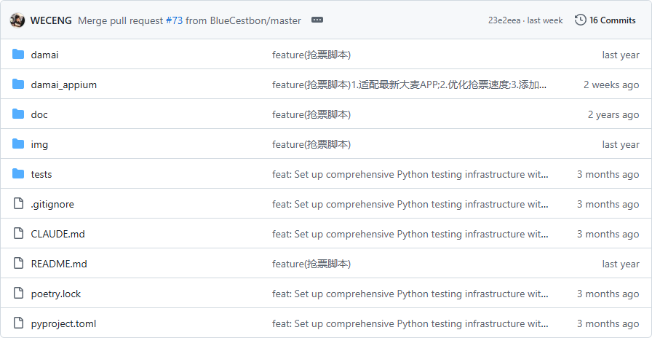Open the pyproject.toml file

(63, 323)
